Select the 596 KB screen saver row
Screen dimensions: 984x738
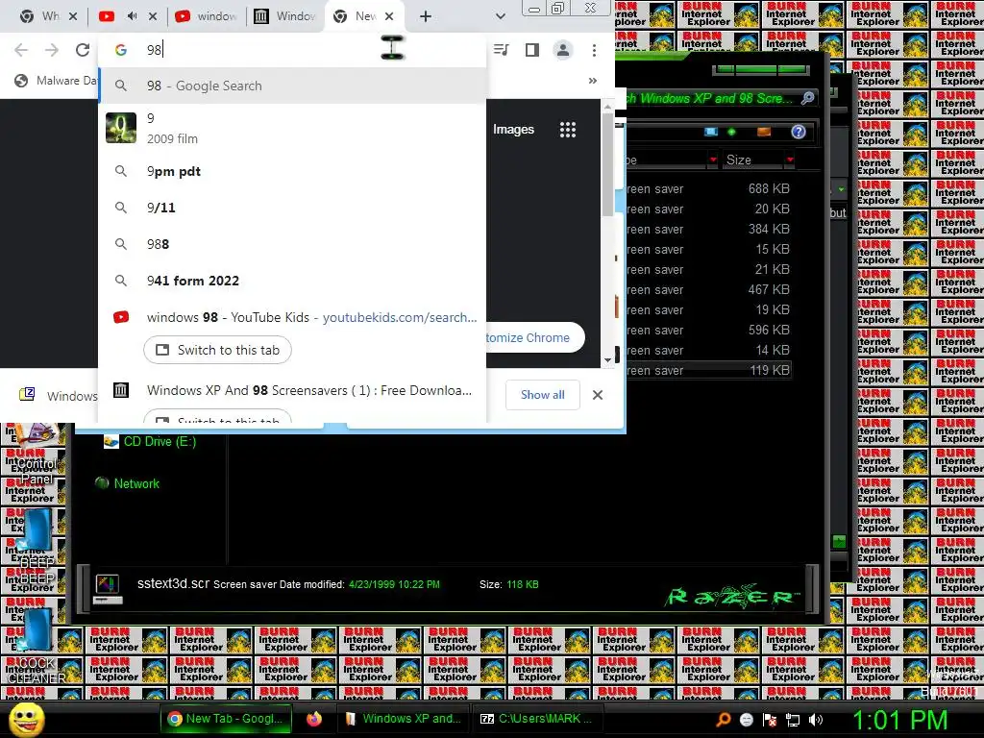(x=708, y=331)
